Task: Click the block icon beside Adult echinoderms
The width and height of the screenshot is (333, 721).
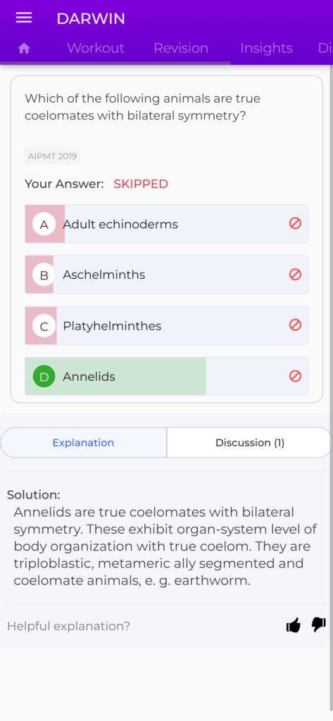Action: 295,223
